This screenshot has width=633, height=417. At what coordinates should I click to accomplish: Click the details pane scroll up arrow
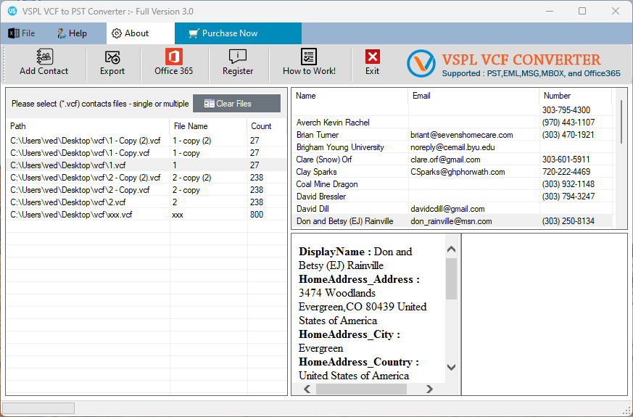click(451, 249)
